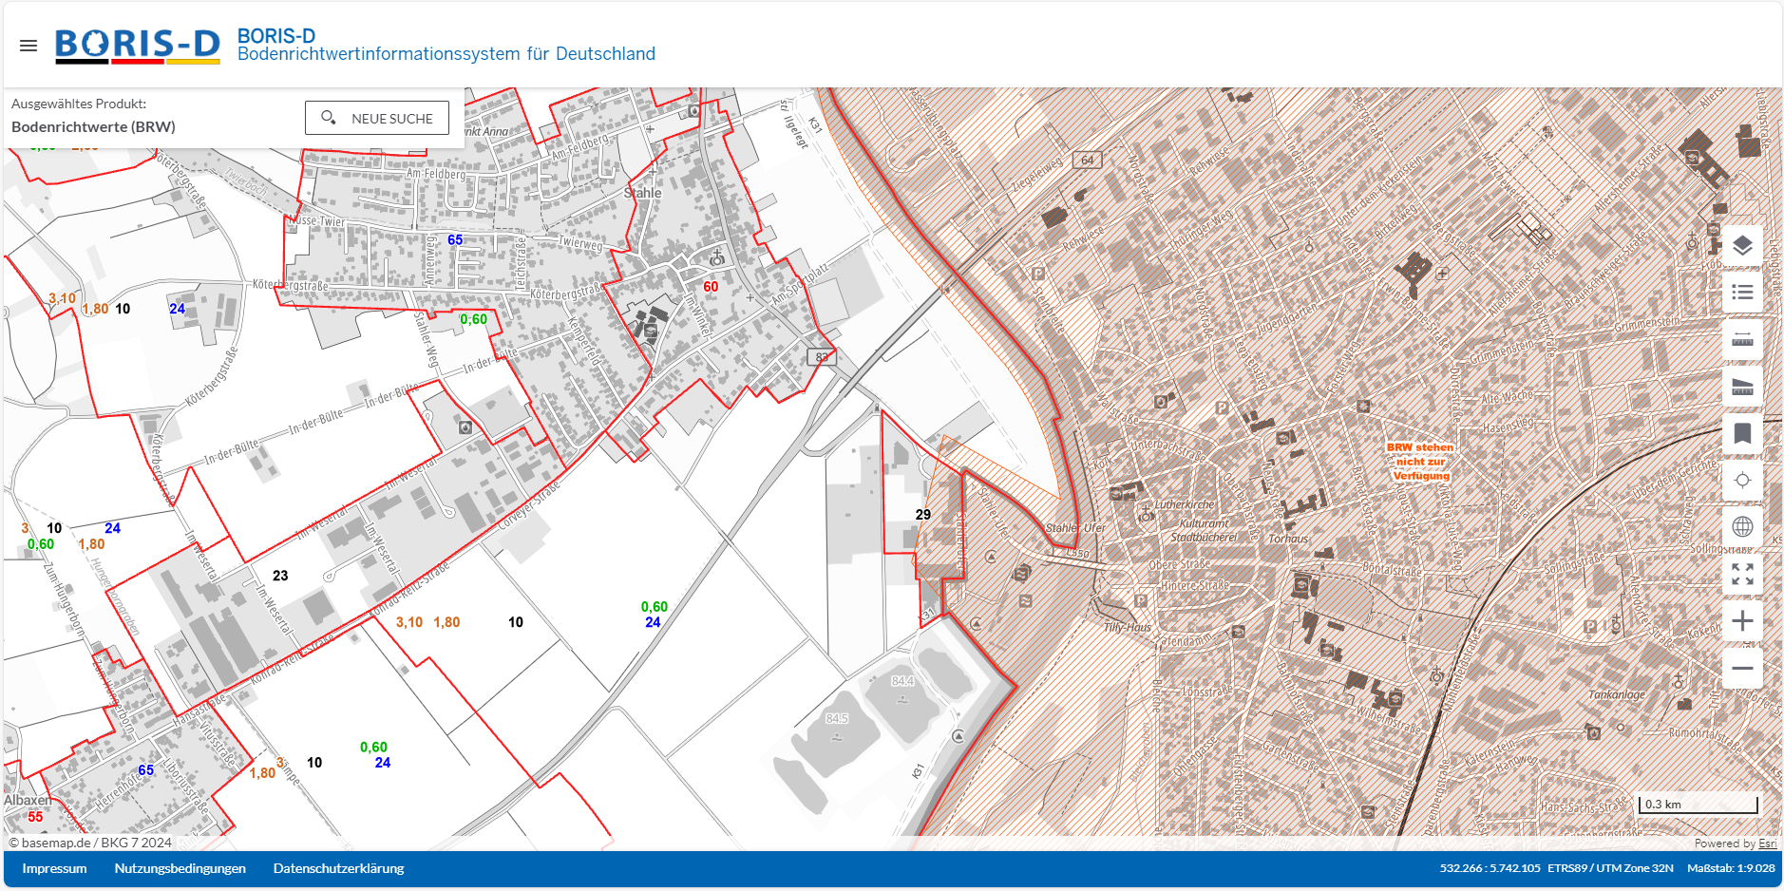This screenshot has width=1784, height=891.
Task: Click the NEUE SUCHE button
Action: [x=377, y=118]
